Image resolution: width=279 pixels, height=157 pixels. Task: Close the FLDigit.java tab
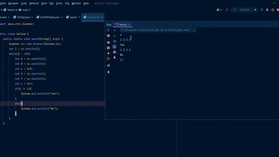click(32, 17)
